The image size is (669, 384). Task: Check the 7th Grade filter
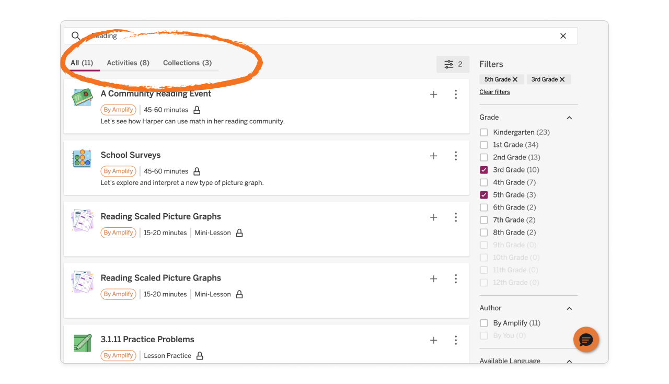point(484,220)
